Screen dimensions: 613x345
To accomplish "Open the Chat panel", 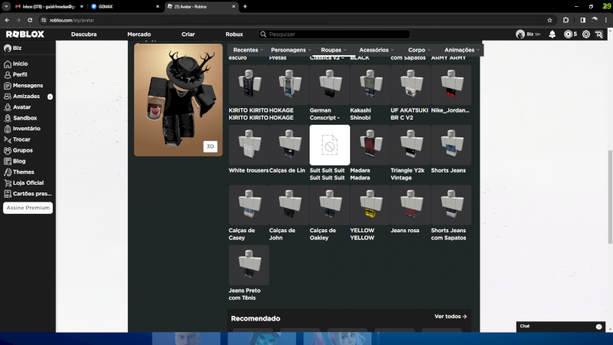I will pos(561,327).
